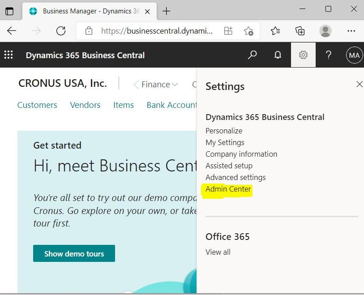
Task: Open the app launcher waffle
Action: point(9,55)
